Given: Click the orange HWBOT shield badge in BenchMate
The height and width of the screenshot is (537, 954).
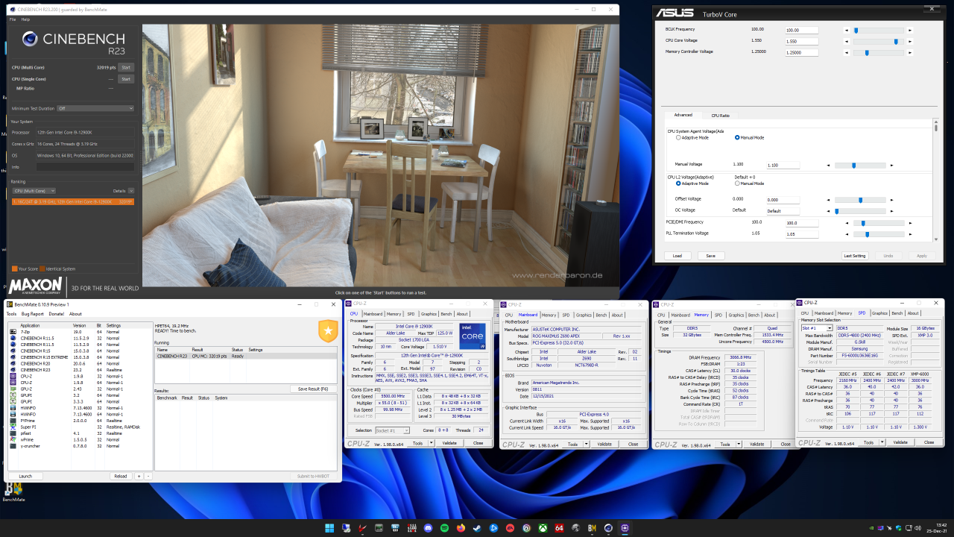Looking at the screenshot, I should (328, 330).
